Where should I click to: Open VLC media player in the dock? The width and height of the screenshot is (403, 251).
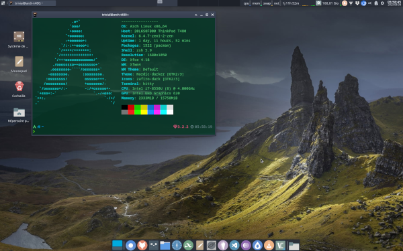click(269, 246)
